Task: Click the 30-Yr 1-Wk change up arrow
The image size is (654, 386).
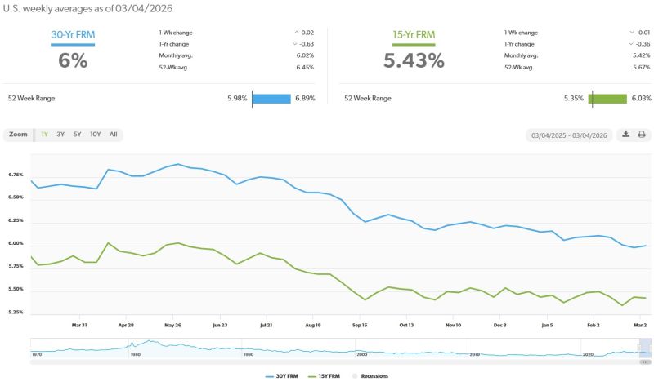Action: point(295,32)
